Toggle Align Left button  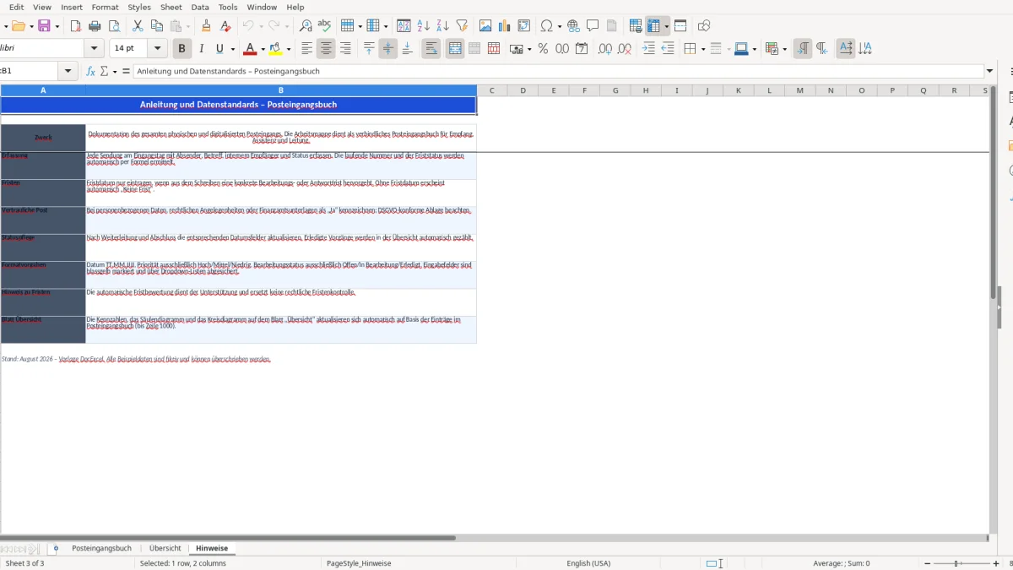pos(307,49)
